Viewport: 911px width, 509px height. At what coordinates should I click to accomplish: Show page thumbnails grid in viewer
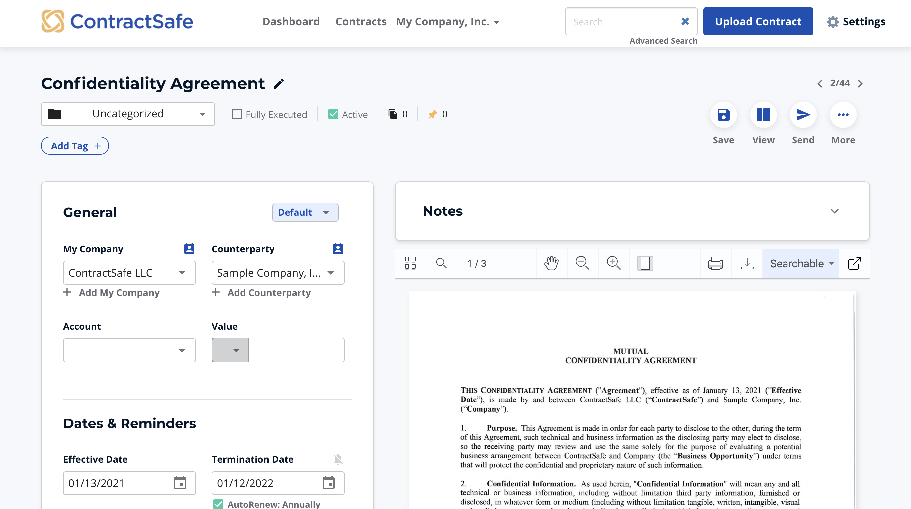[410, 263]
